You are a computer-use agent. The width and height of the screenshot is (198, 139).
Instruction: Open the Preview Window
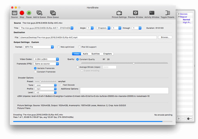click(x=135, y=13)
